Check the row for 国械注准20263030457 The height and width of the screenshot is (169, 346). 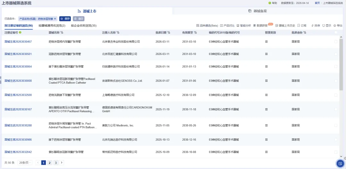point(336,42)
